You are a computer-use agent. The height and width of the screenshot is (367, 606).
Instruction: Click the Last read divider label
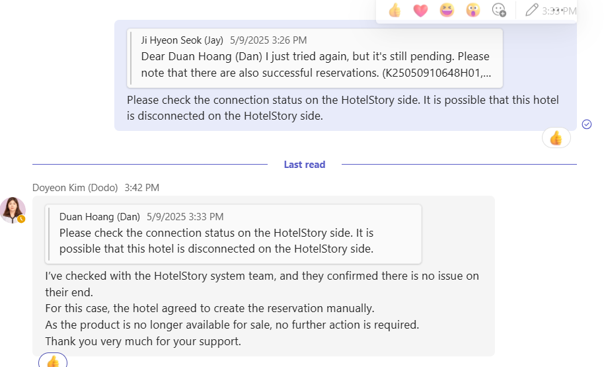pos(304,165)
